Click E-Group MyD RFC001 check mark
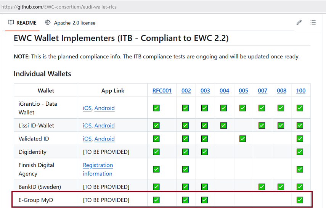This screenshot has width=326, height=208. [x=156, y=200]
